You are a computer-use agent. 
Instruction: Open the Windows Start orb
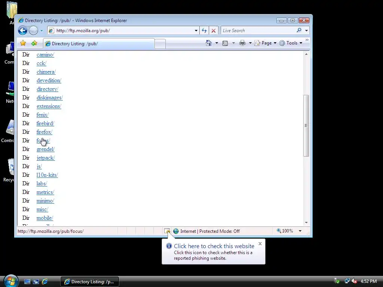12,281
